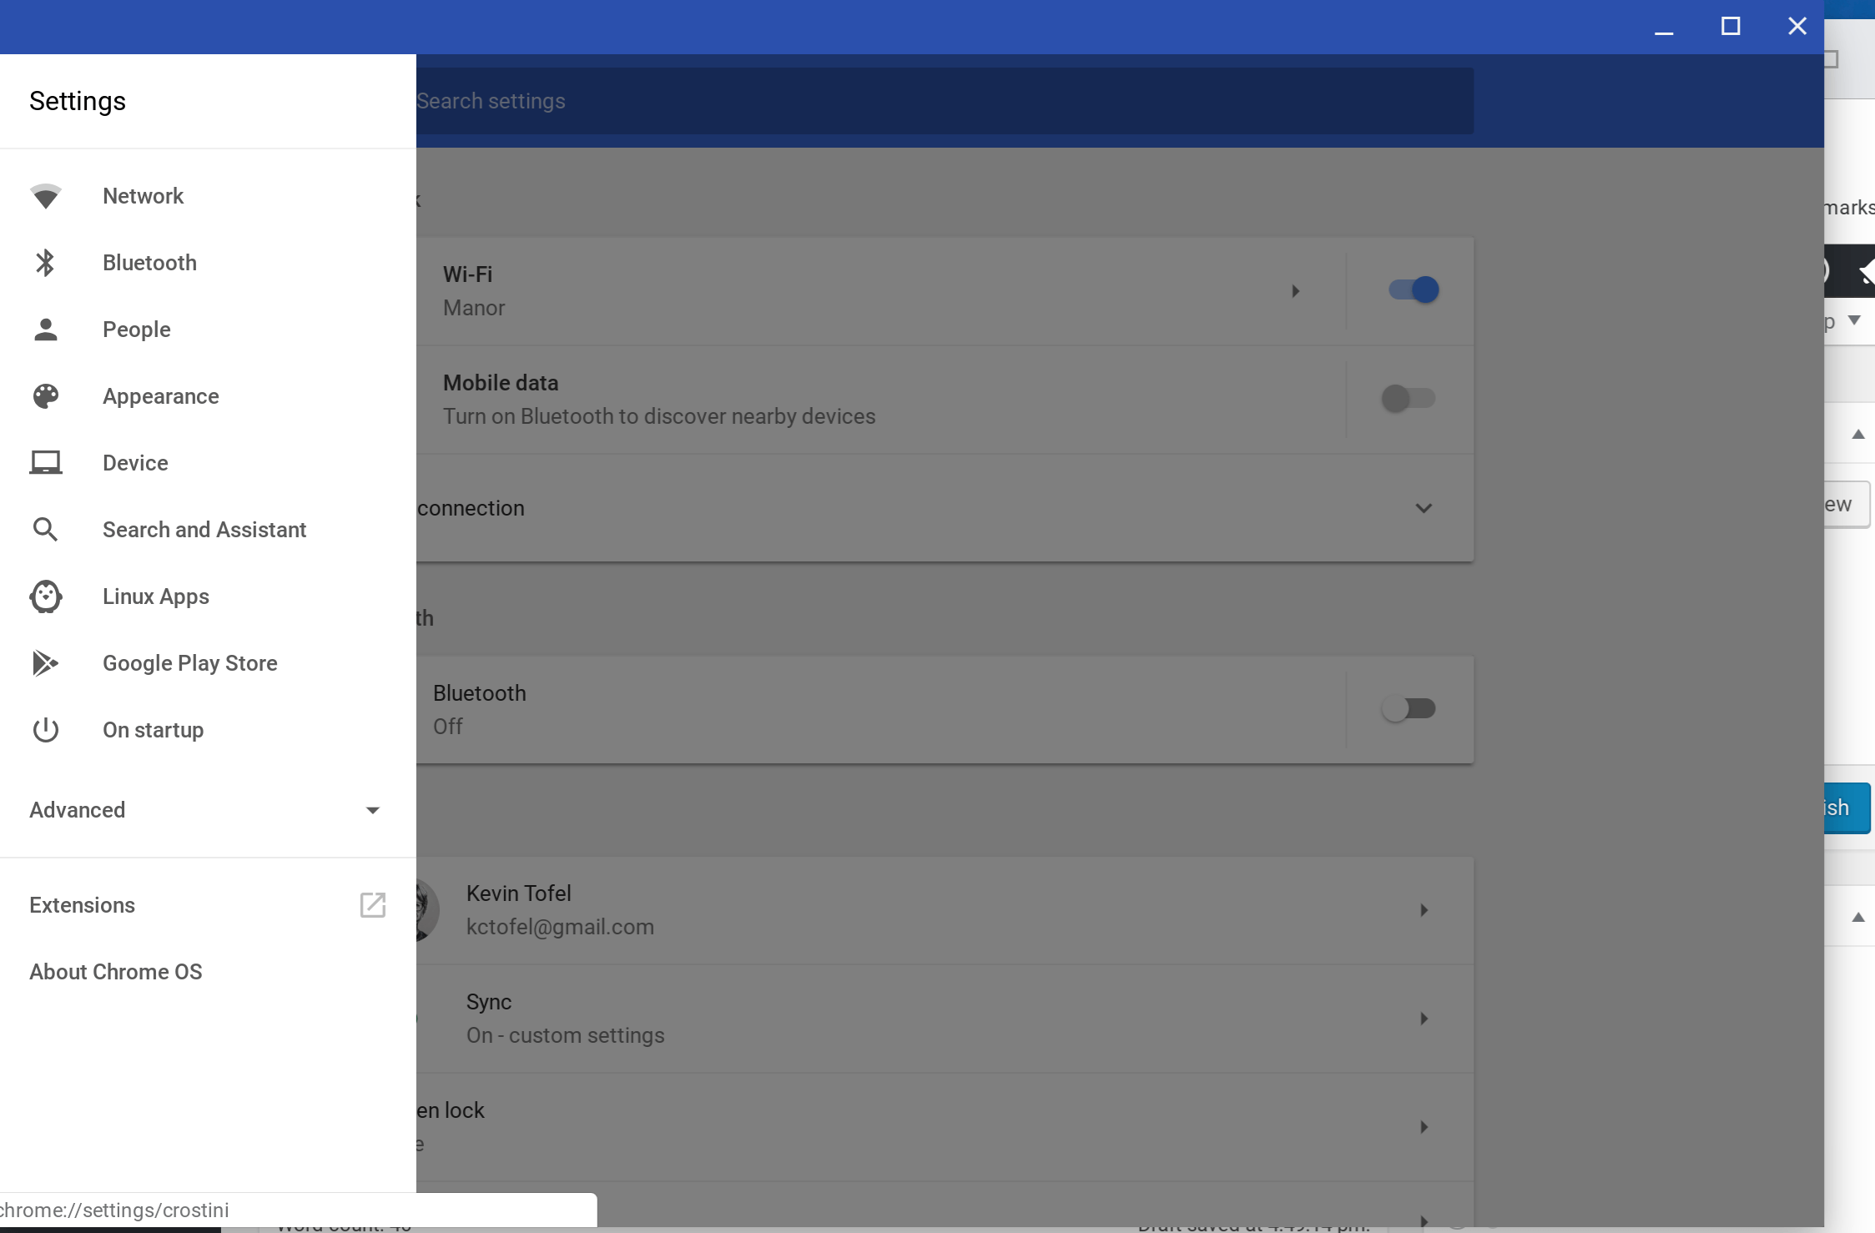The width and height of the screenshot is (1875, 1233).
Task: Select About Chrome OS option
Action: click(114, 970)
